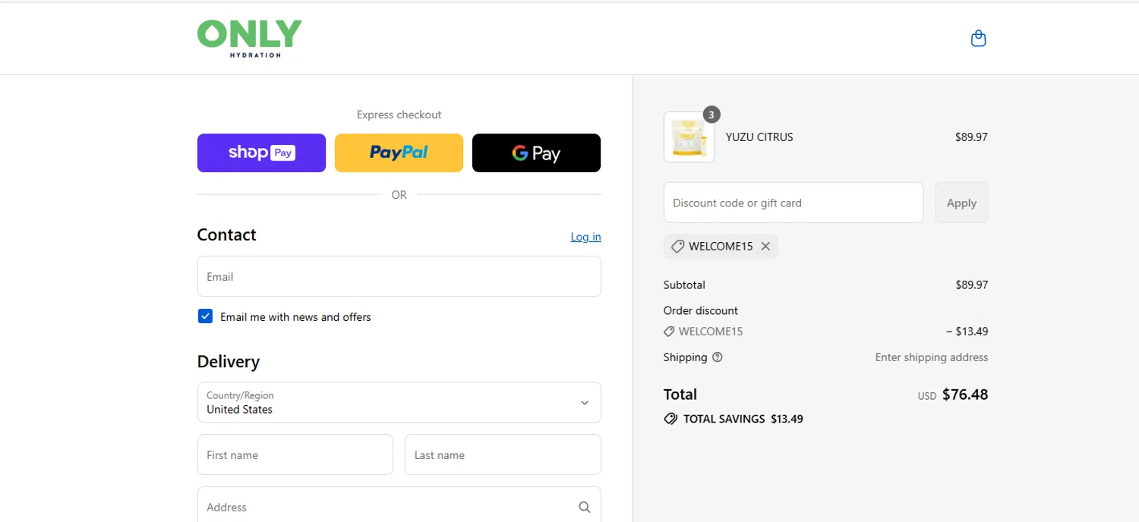The width and height of the screenshot is (1139, 522).
Task: Click the shipping help question icon
Action: [718, 357]
